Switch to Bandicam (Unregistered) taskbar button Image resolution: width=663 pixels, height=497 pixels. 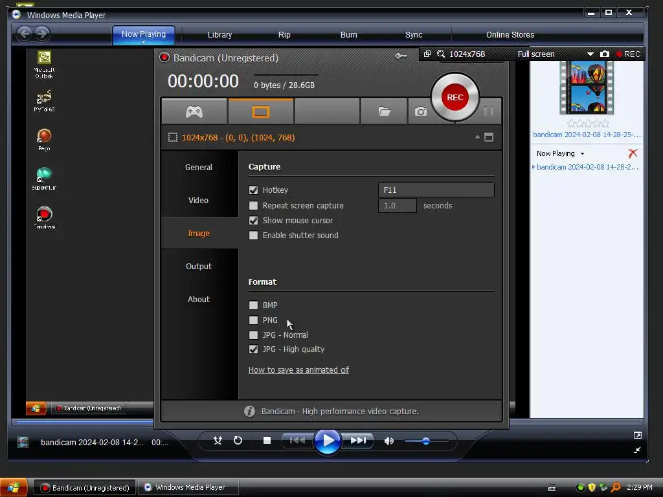[x=85, y=488]
